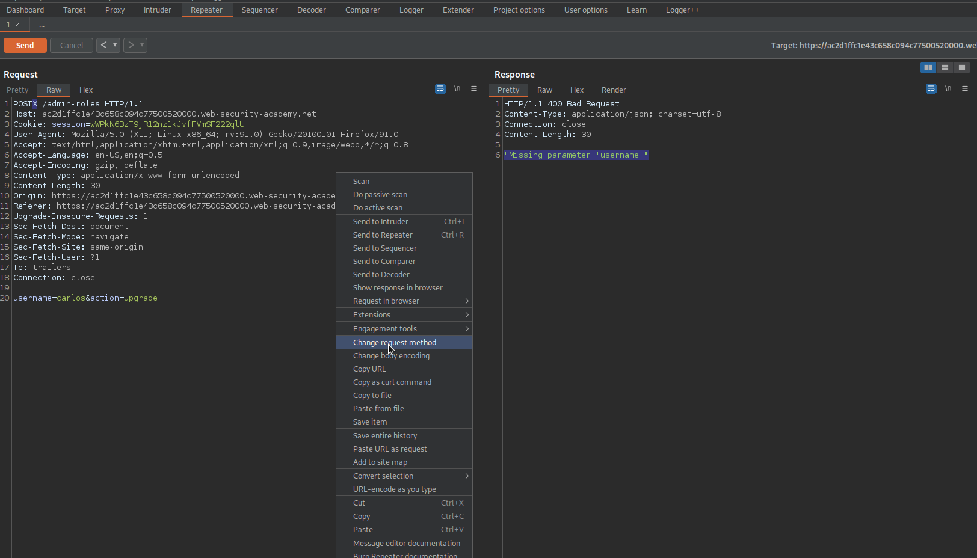This screenshot has width=977, height=558.
Task: Open the Proxy tab
Action: [x=115, y=10]
